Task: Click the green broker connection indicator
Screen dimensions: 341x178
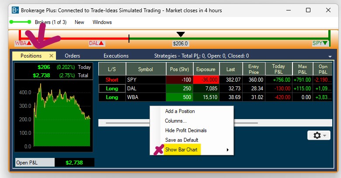Action: pyautogui.click(x=20, y=22)
